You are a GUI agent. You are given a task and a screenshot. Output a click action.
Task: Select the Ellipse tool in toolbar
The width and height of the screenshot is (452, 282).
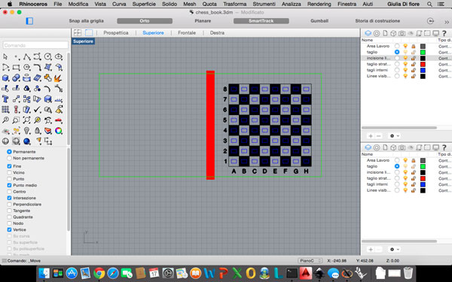click(59, 56)
